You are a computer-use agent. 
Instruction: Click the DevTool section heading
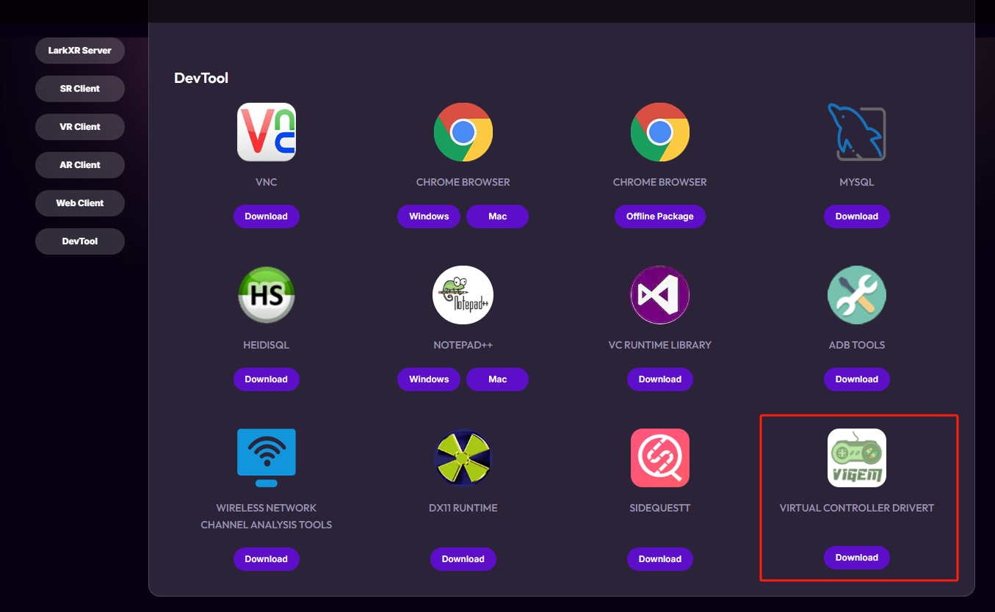pyautogui.click(x=201, y=78)
